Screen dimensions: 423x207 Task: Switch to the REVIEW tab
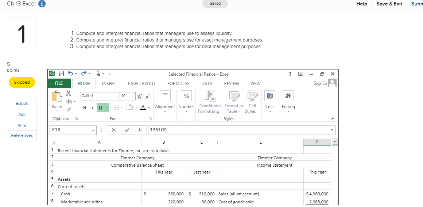pyautogui.click(x=232, y=83)
